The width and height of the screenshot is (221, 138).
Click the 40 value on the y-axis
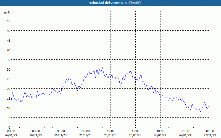(9, 50)
